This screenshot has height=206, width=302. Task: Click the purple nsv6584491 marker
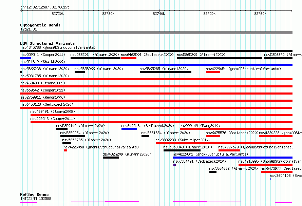click(x=174, y=165)
